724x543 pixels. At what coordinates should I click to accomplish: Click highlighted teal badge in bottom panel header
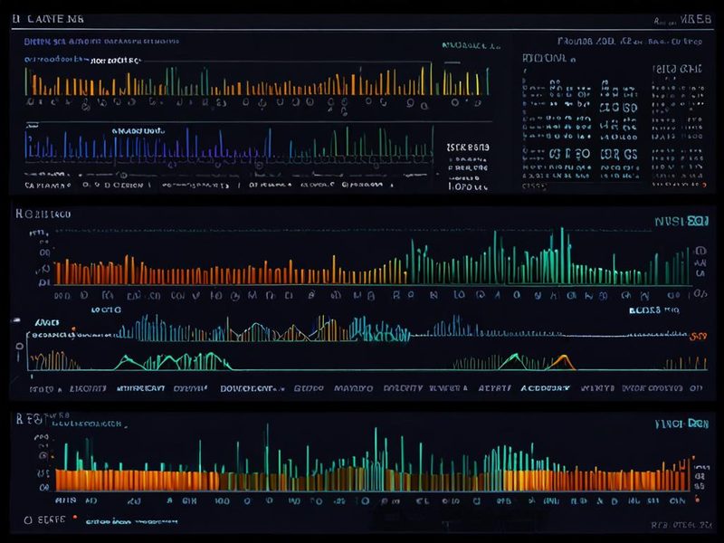698,424
